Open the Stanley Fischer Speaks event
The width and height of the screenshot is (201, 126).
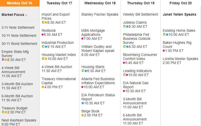[100, 14]
